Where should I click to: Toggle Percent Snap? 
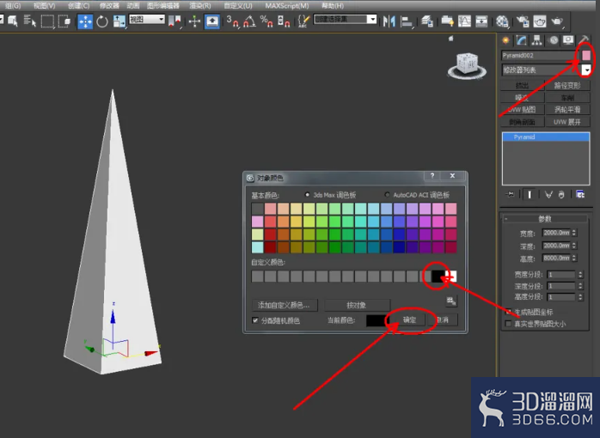click(266, 21)
